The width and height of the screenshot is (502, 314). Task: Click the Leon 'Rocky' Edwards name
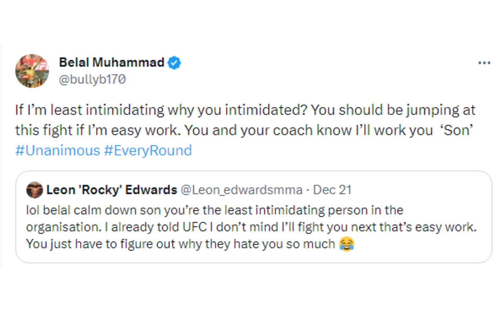112,190
